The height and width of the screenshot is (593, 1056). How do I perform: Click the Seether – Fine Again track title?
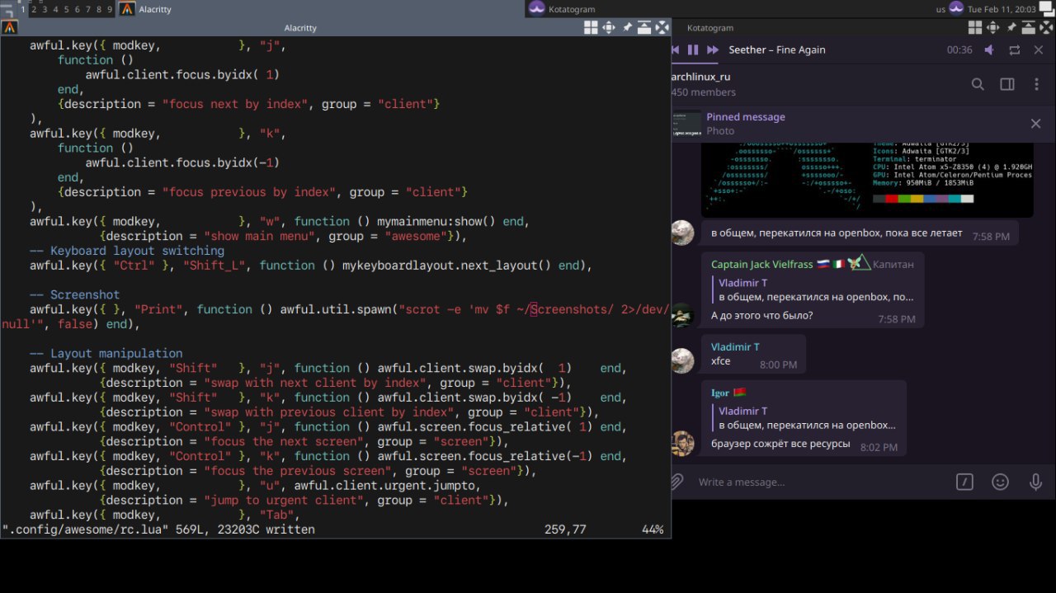(777, 50)
